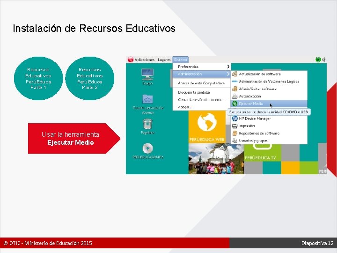Click the PERÚEDUCA TV green tile

(263, 153)
